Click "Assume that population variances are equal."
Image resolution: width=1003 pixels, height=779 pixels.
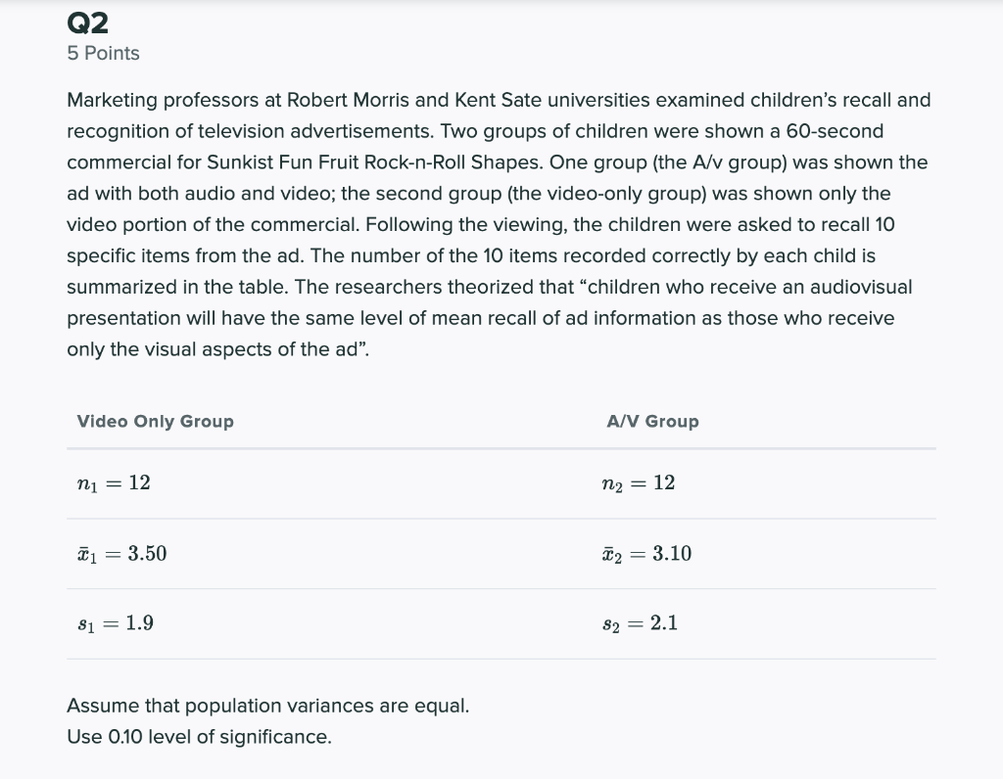267,706
